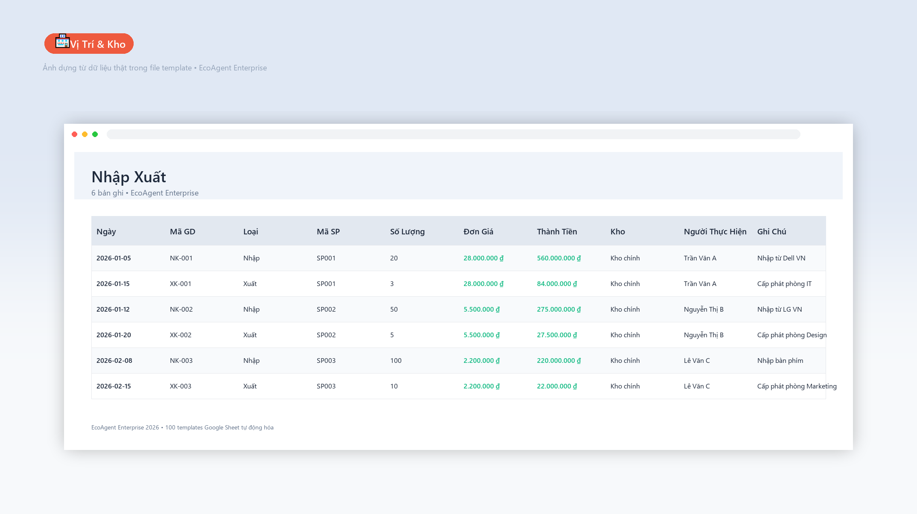Image resolution: width=917 pixels, height=514 pixels.
Task: Click the total 220.000.000 ₫
Action: tap(559, 361)
